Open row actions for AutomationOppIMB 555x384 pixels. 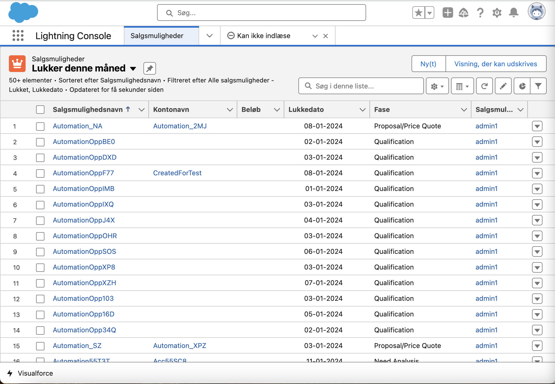pyautogui.click(x=537, y=189)
